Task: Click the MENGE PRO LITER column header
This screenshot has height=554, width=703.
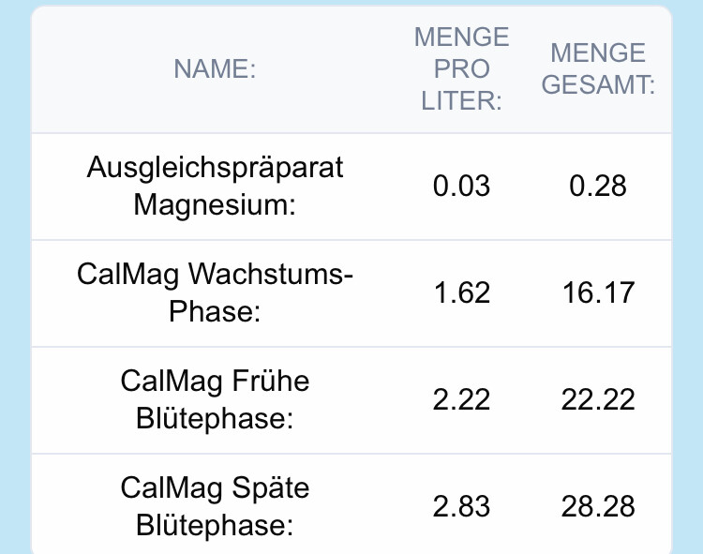Action: (461, 68)
